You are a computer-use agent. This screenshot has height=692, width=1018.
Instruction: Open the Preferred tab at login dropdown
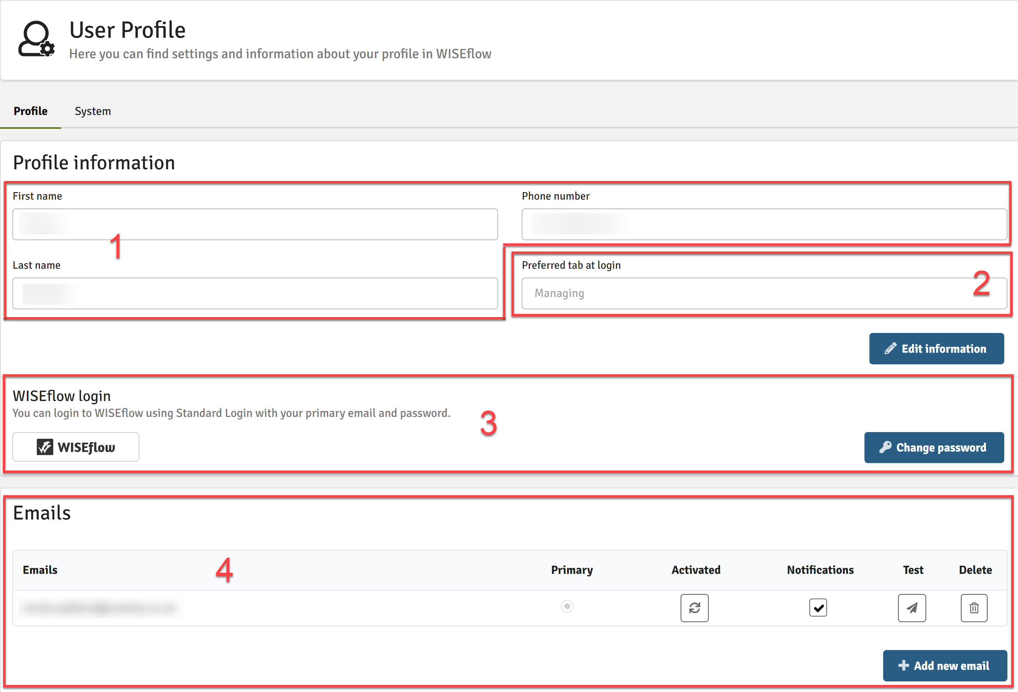764,293
